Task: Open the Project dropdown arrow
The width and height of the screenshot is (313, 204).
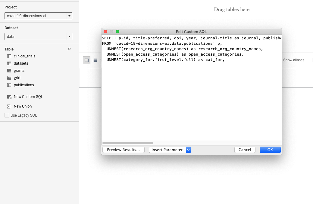Action: (x=69, y=16)
